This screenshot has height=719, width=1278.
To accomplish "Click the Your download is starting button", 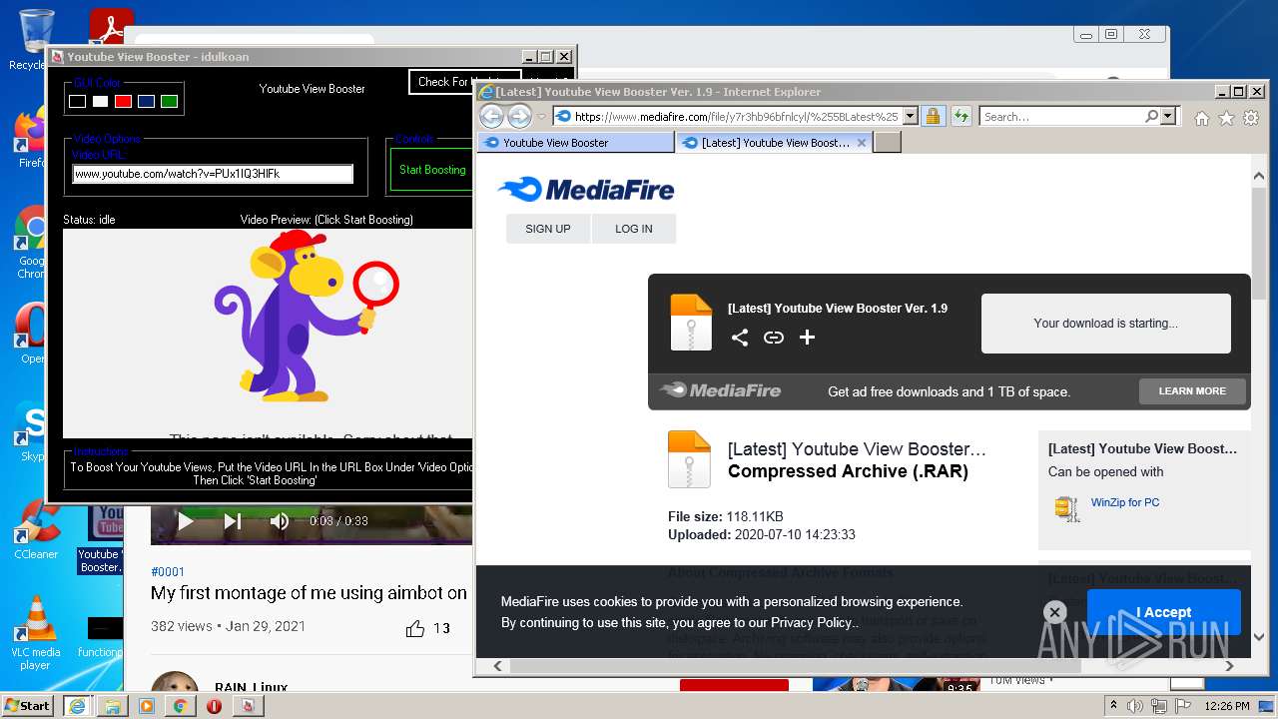I will [1106, 324].
